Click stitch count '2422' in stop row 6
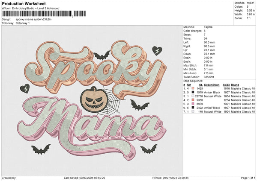 pos(200,108)
